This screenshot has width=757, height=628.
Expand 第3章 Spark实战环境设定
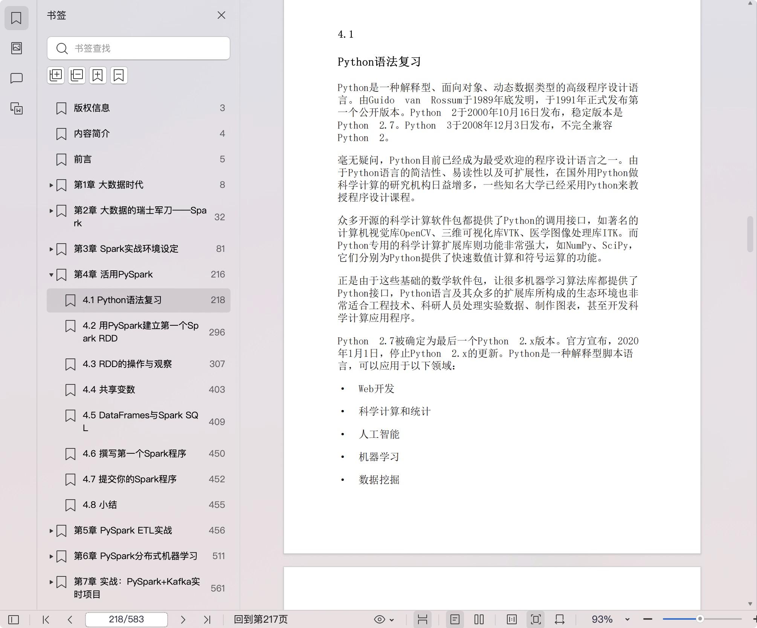click(x=51, y=249)
